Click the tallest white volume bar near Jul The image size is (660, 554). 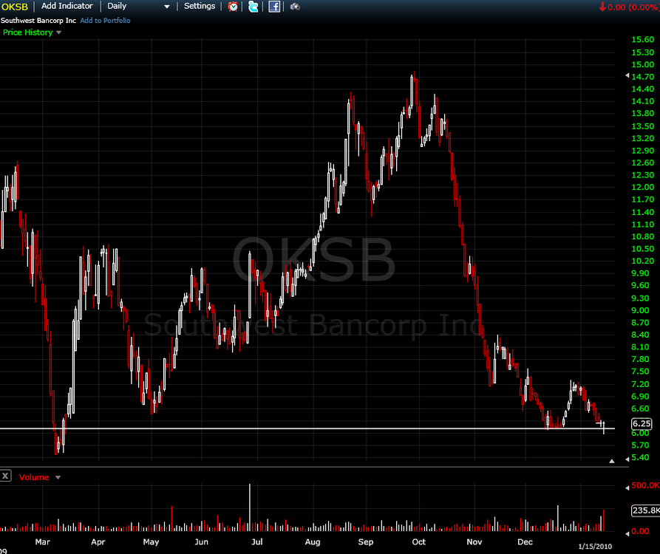(250, 507)
